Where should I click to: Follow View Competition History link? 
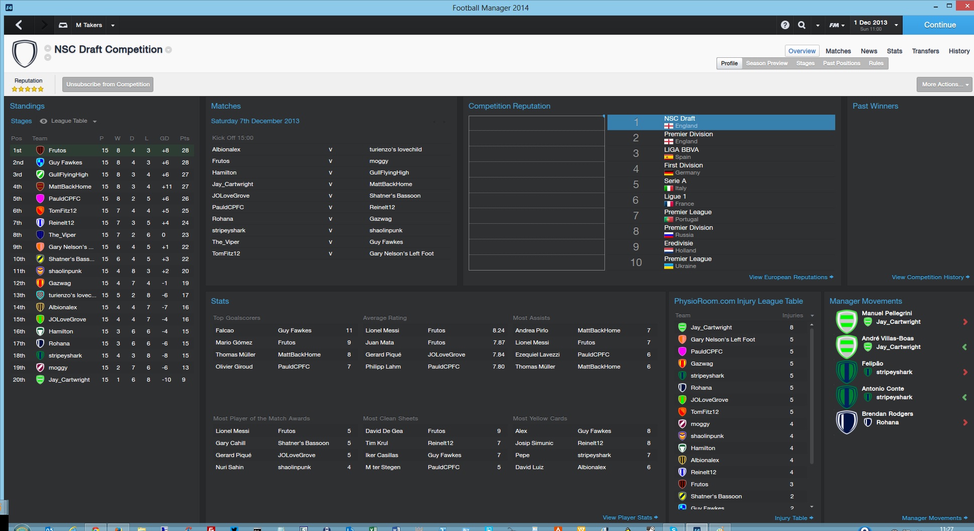pos(930,278)
